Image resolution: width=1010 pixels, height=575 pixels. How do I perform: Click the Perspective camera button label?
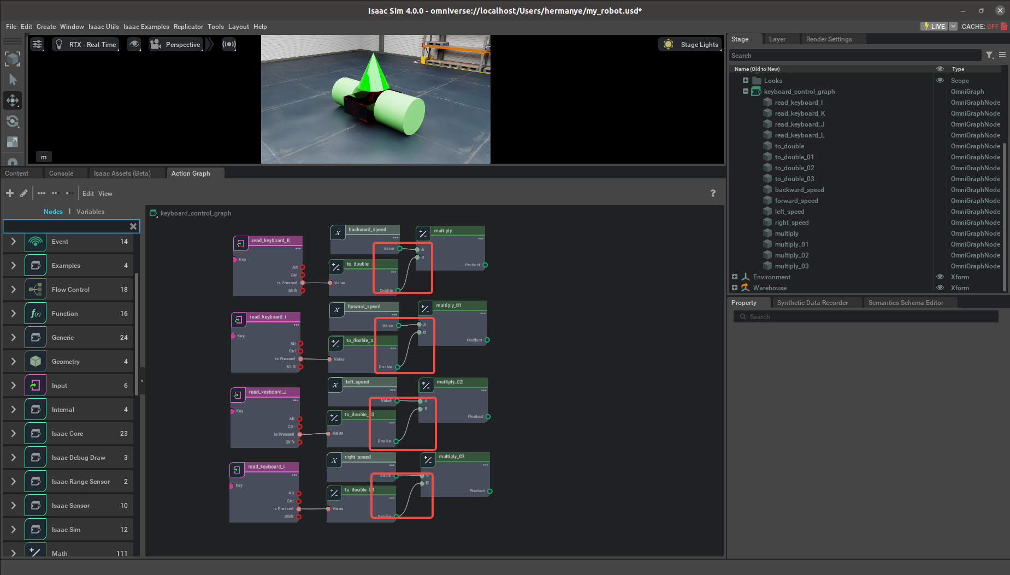pos(183,44)
